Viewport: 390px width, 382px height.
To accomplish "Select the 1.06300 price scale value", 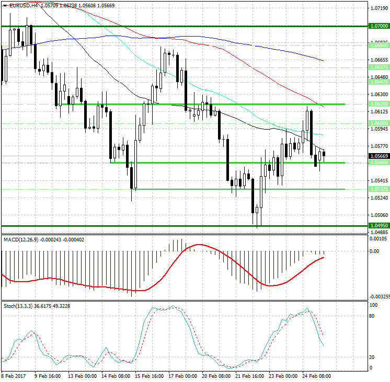I will click(379, 94).
